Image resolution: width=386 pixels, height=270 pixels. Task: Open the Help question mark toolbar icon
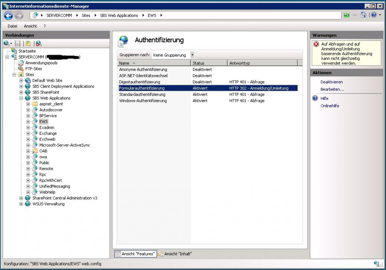coord(374,15)
